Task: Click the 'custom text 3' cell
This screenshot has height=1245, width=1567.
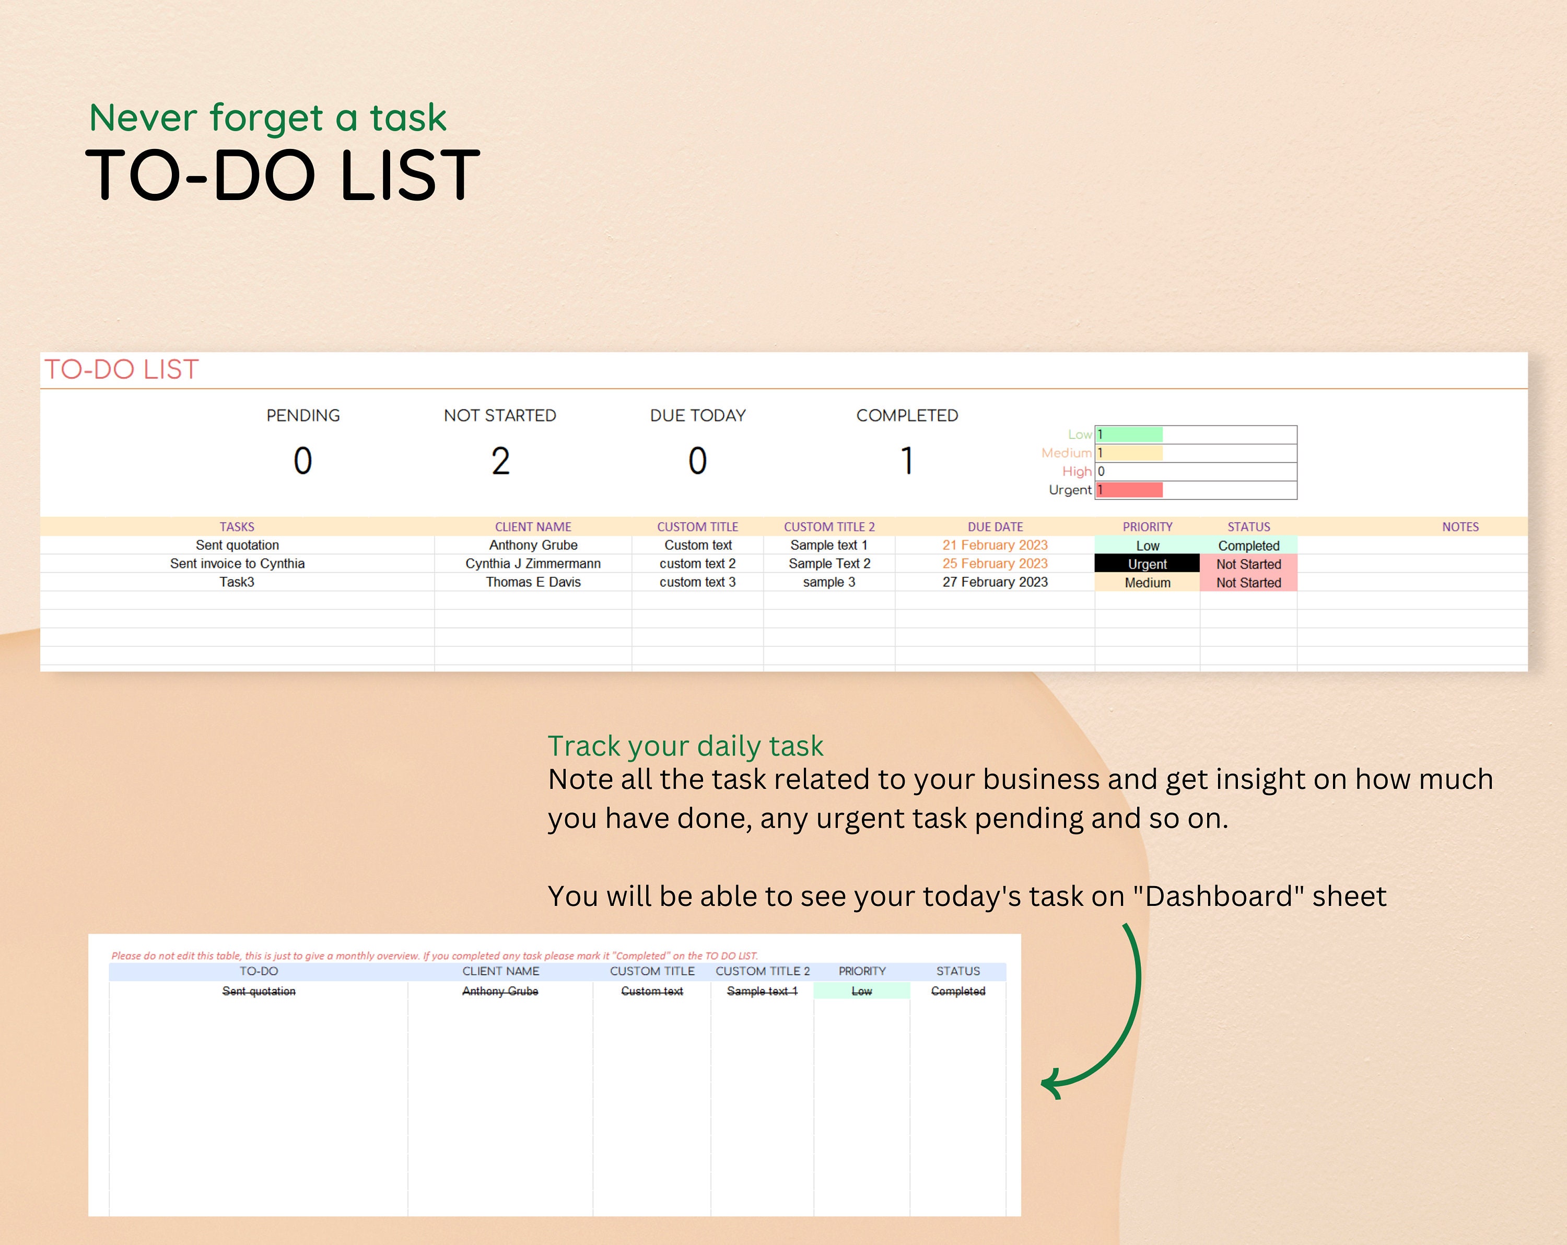Action: pos(698,582)
